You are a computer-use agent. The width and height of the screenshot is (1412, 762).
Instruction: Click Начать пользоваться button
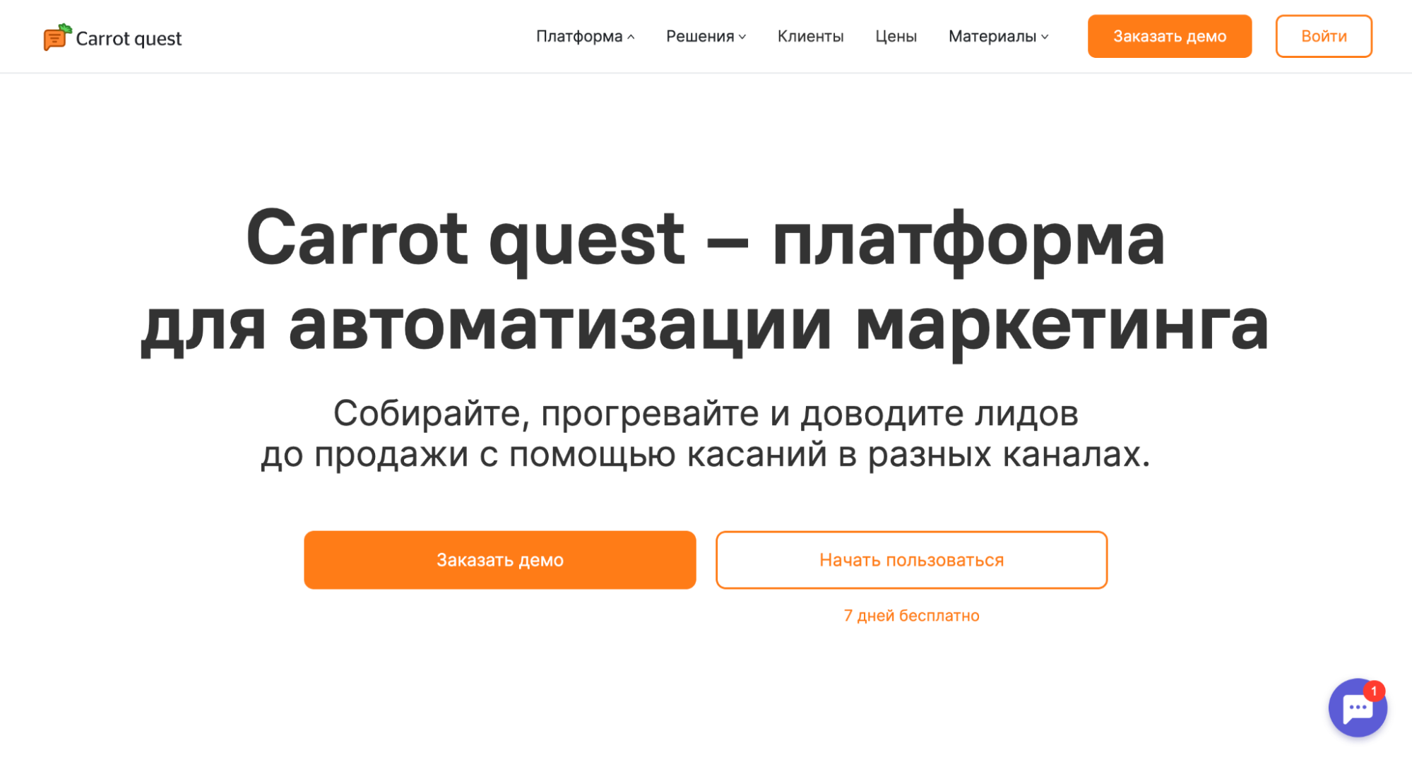911,560
